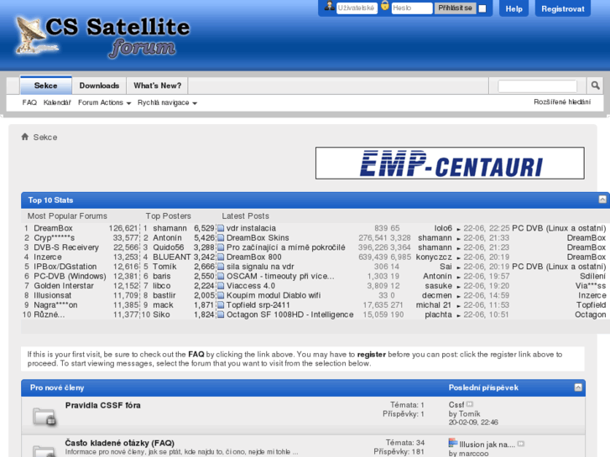The image size is (610, 457).
Task: Click the go-to-post arrow next to decmen
Action: tap(459, 296)
